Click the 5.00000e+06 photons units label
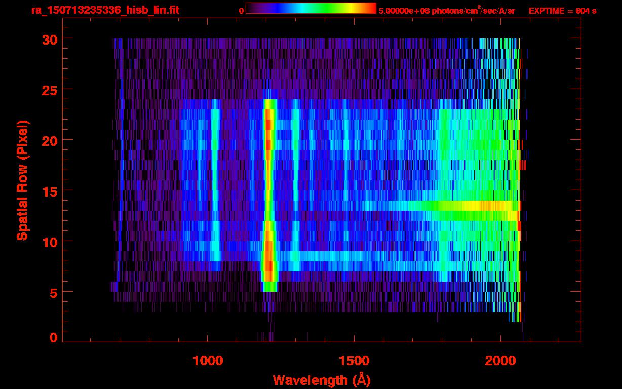The width and height of the screenshot is (622, 389). pyautogui.click(x=447, y=11)
